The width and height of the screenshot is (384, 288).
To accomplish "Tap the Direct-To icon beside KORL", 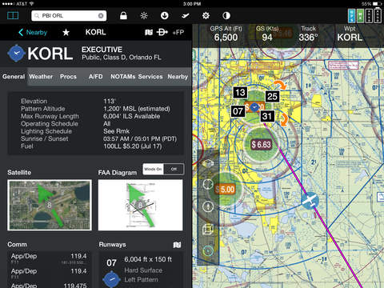I will click(162, 32).
